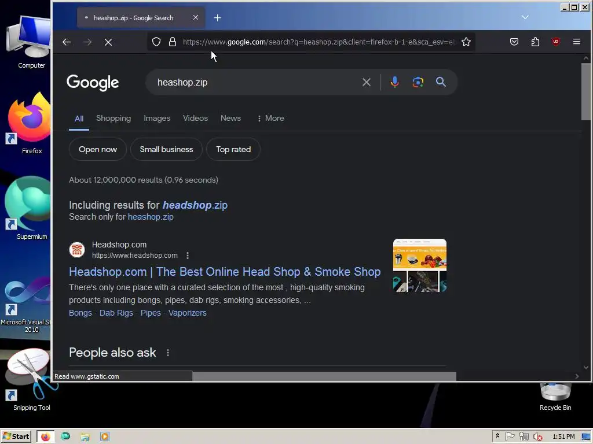Click the scroll-down arrow of the page
Screen dimensions: 593x444
[586, 367]
